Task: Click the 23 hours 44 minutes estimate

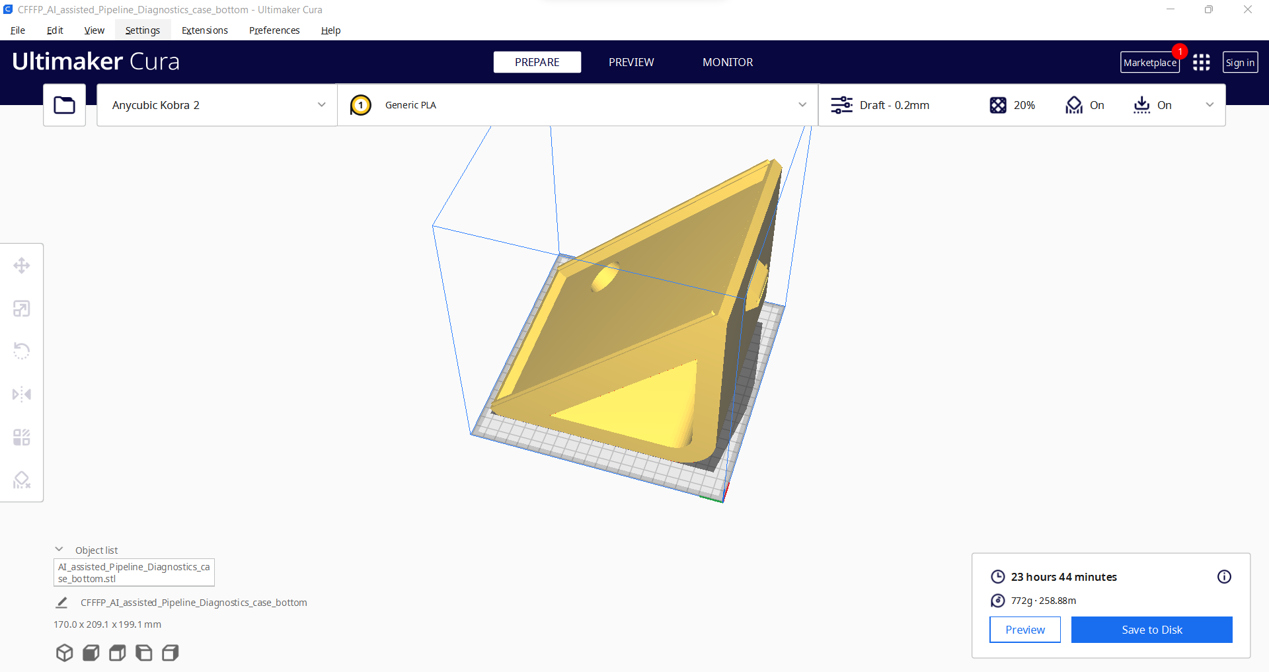Action: click(1064, 577)
